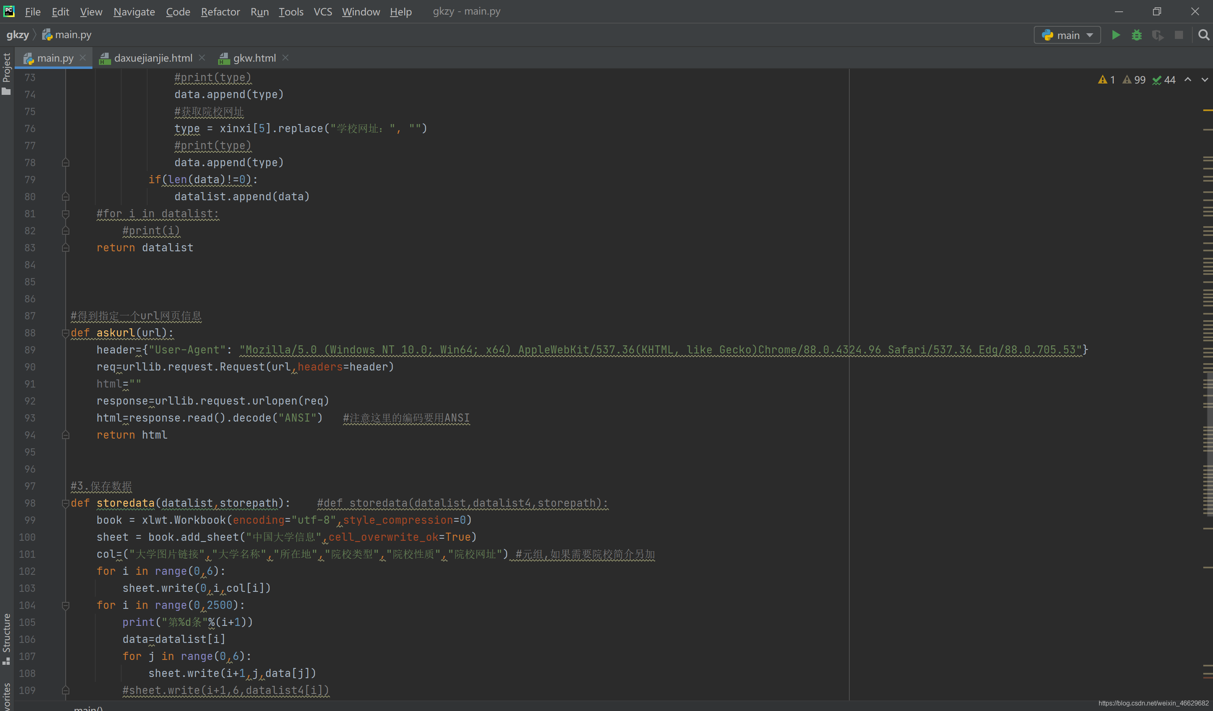Click the main.py breadcrumb
This screenshot has height=711, width=1213.
[x=67, y=35]
